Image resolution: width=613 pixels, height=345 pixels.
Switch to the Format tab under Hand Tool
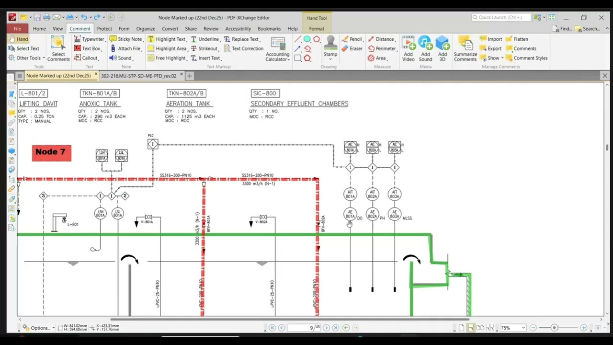(317, 29)
